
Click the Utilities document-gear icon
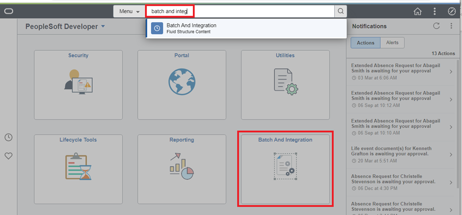[286, 81]
